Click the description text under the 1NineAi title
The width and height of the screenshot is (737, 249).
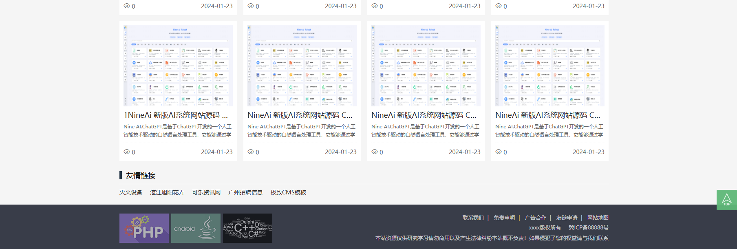[178, 131]
